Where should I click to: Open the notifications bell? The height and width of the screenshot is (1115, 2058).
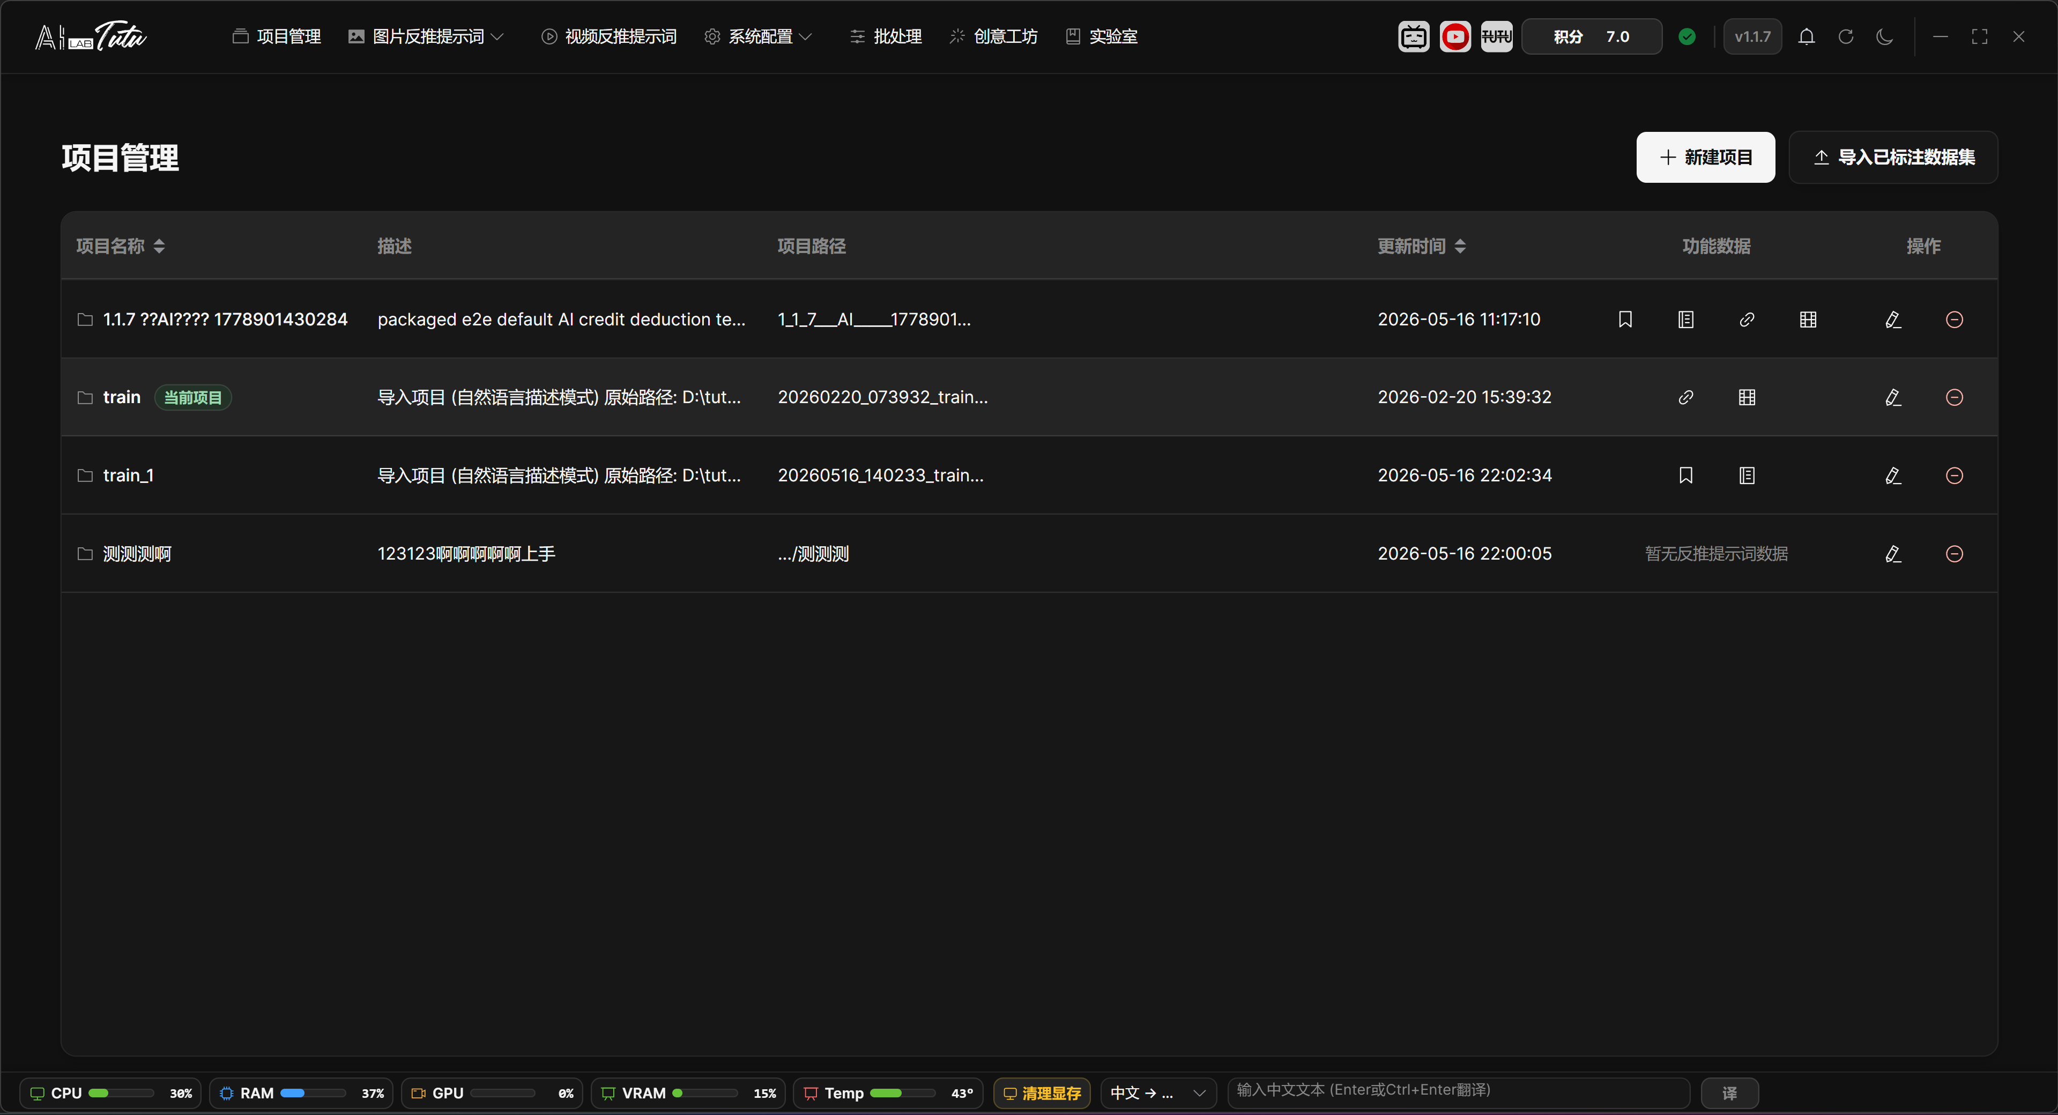coord(1807,37)
